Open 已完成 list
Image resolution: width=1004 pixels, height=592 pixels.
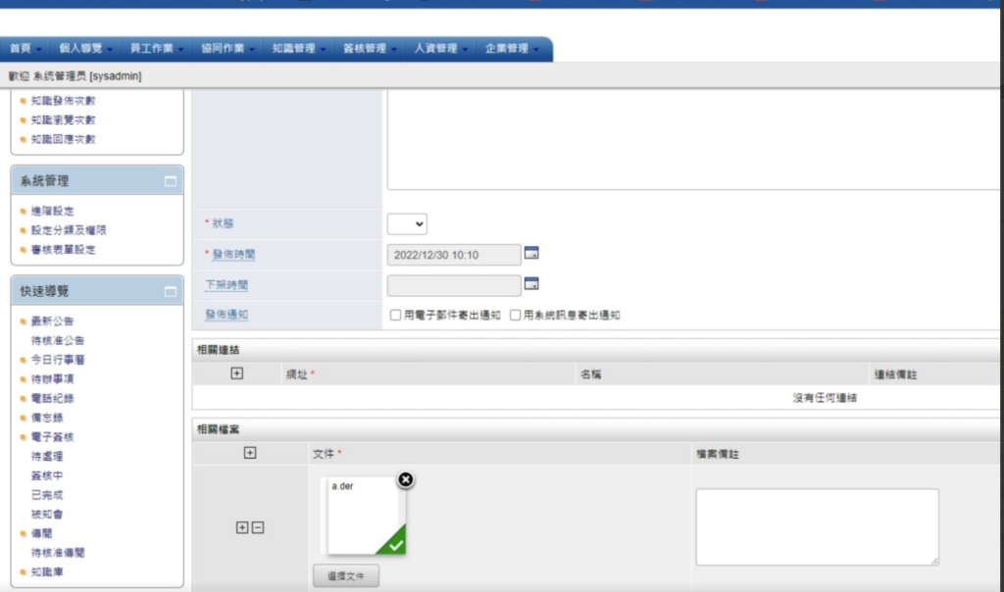pos(47,495)
